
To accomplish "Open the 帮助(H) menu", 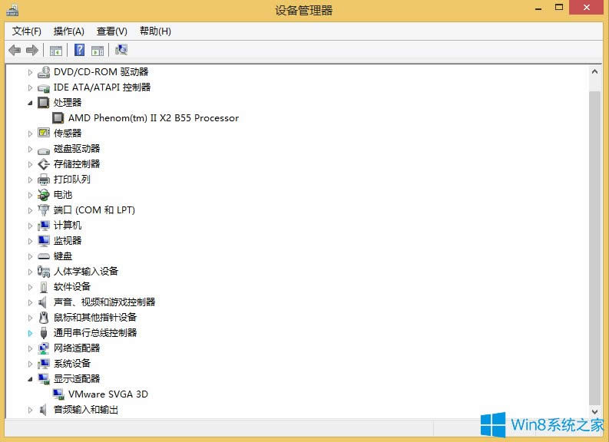I will 155,31.
